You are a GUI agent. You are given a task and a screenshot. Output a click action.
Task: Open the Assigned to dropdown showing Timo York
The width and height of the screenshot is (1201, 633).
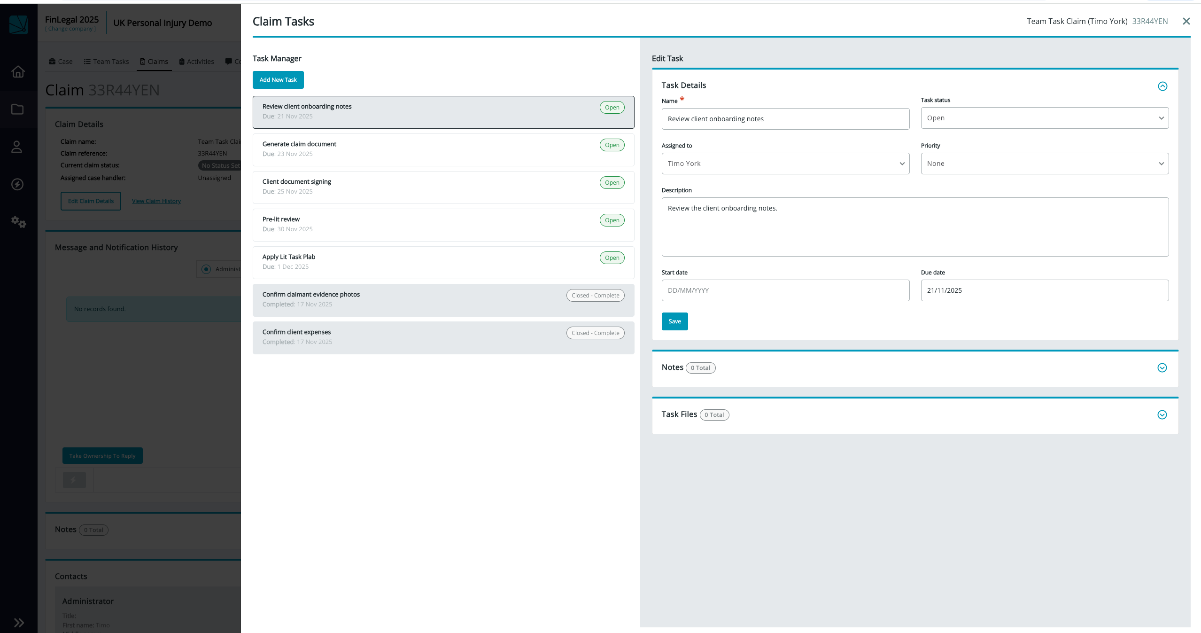[785, 163]
